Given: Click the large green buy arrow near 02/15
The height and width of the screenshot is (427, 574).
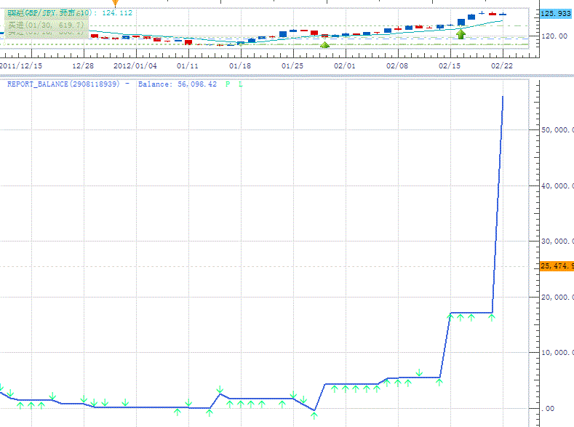Looking at the screenshot, I should tap(461, 33).
